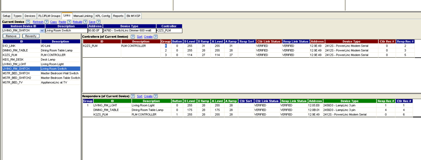Open help icon beside Refresh link
This screenshot has width=421, height=160.
[x=46, y=22]
